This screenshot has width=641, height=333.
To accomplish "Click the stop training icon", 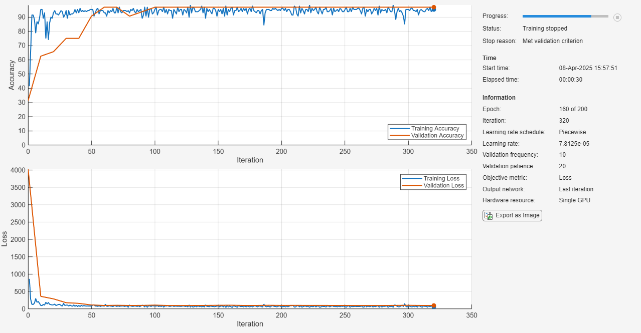I will [x=617, y=18].
